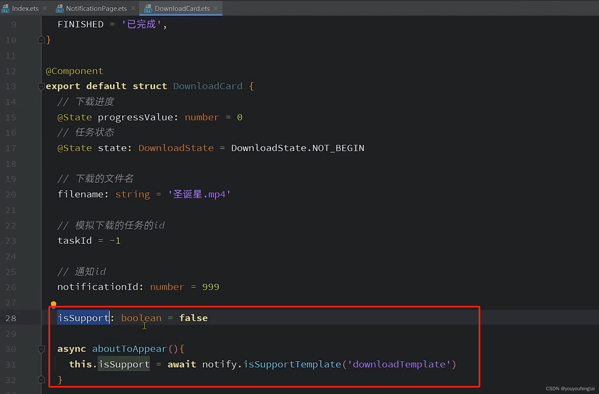Click the '已完成' string on line 9
599x394 pixels.
pos(141,25)
